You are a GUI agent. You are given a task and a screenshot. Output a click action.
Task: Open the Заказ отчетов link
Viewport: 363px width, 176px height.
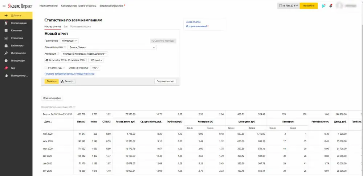point(193,22)
